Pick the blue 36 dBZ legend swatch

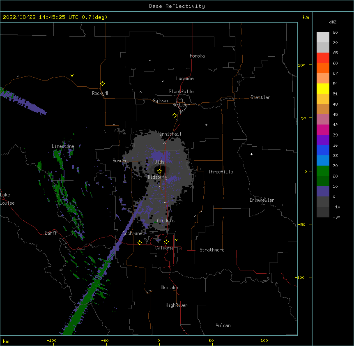point(323,150)
